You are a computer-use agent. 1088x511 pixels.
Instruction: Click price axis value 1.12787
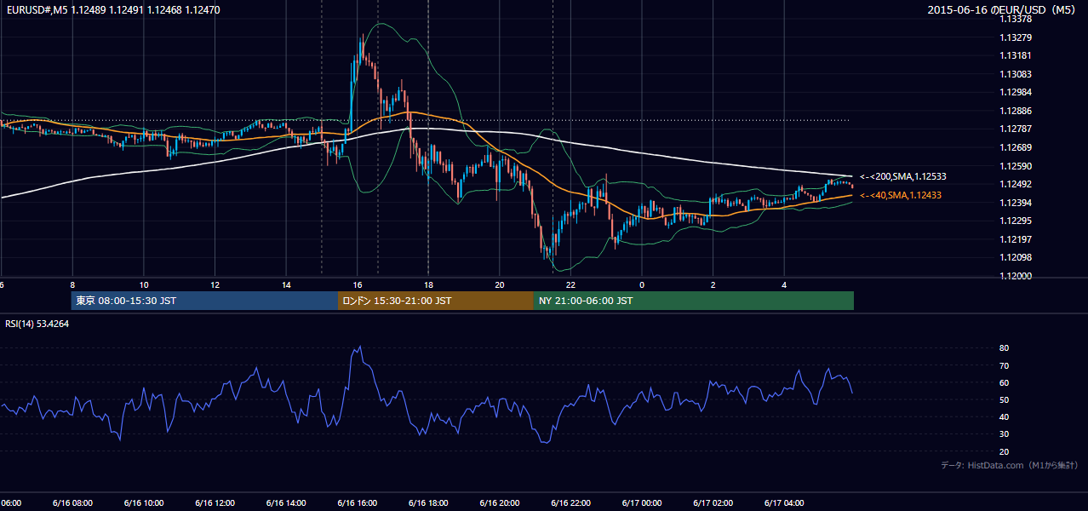click(1016, 129)
